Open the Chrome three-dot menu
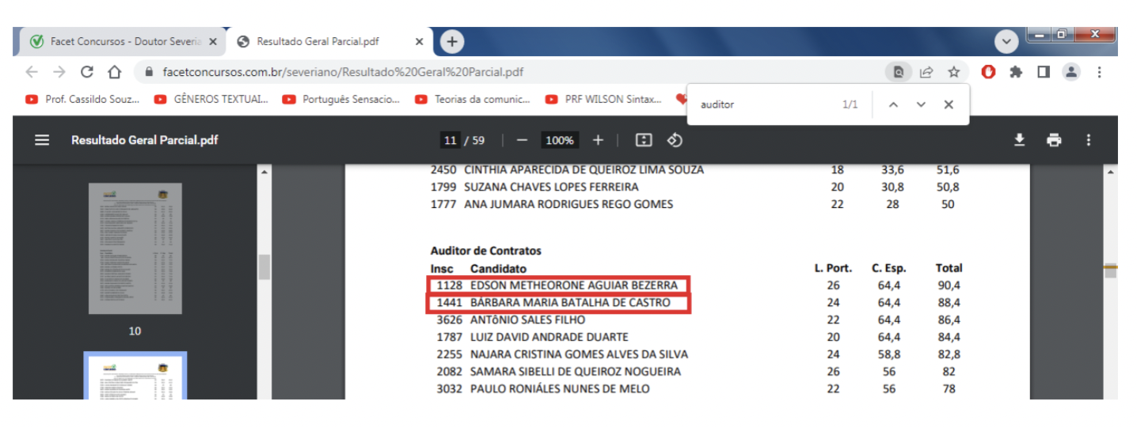The height and width of the screenshot is (427, 1137). (1100, 72)
